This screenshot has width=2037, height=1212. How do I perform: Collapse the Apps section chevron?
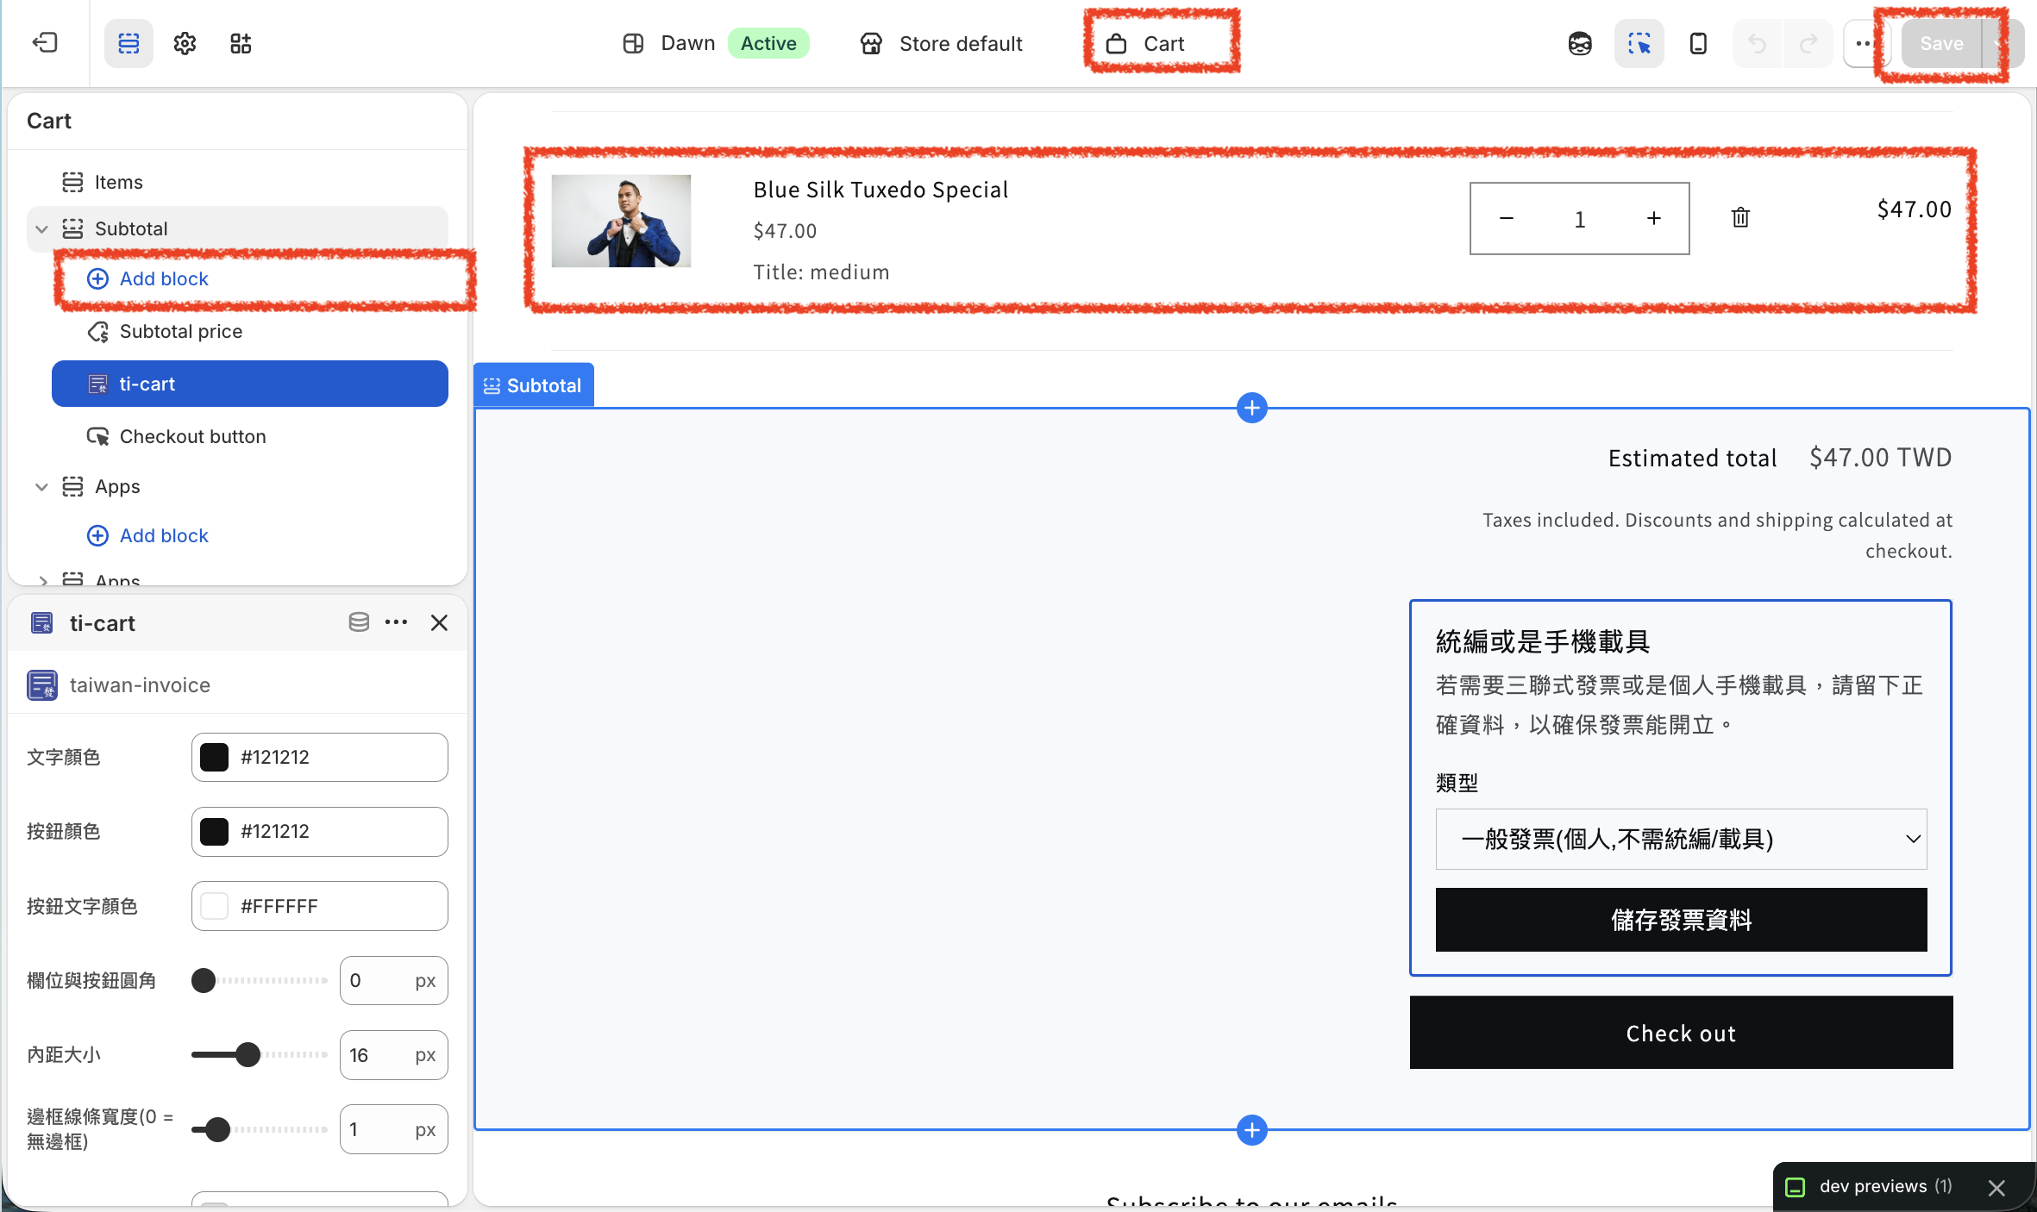click(x=41, y=486)
